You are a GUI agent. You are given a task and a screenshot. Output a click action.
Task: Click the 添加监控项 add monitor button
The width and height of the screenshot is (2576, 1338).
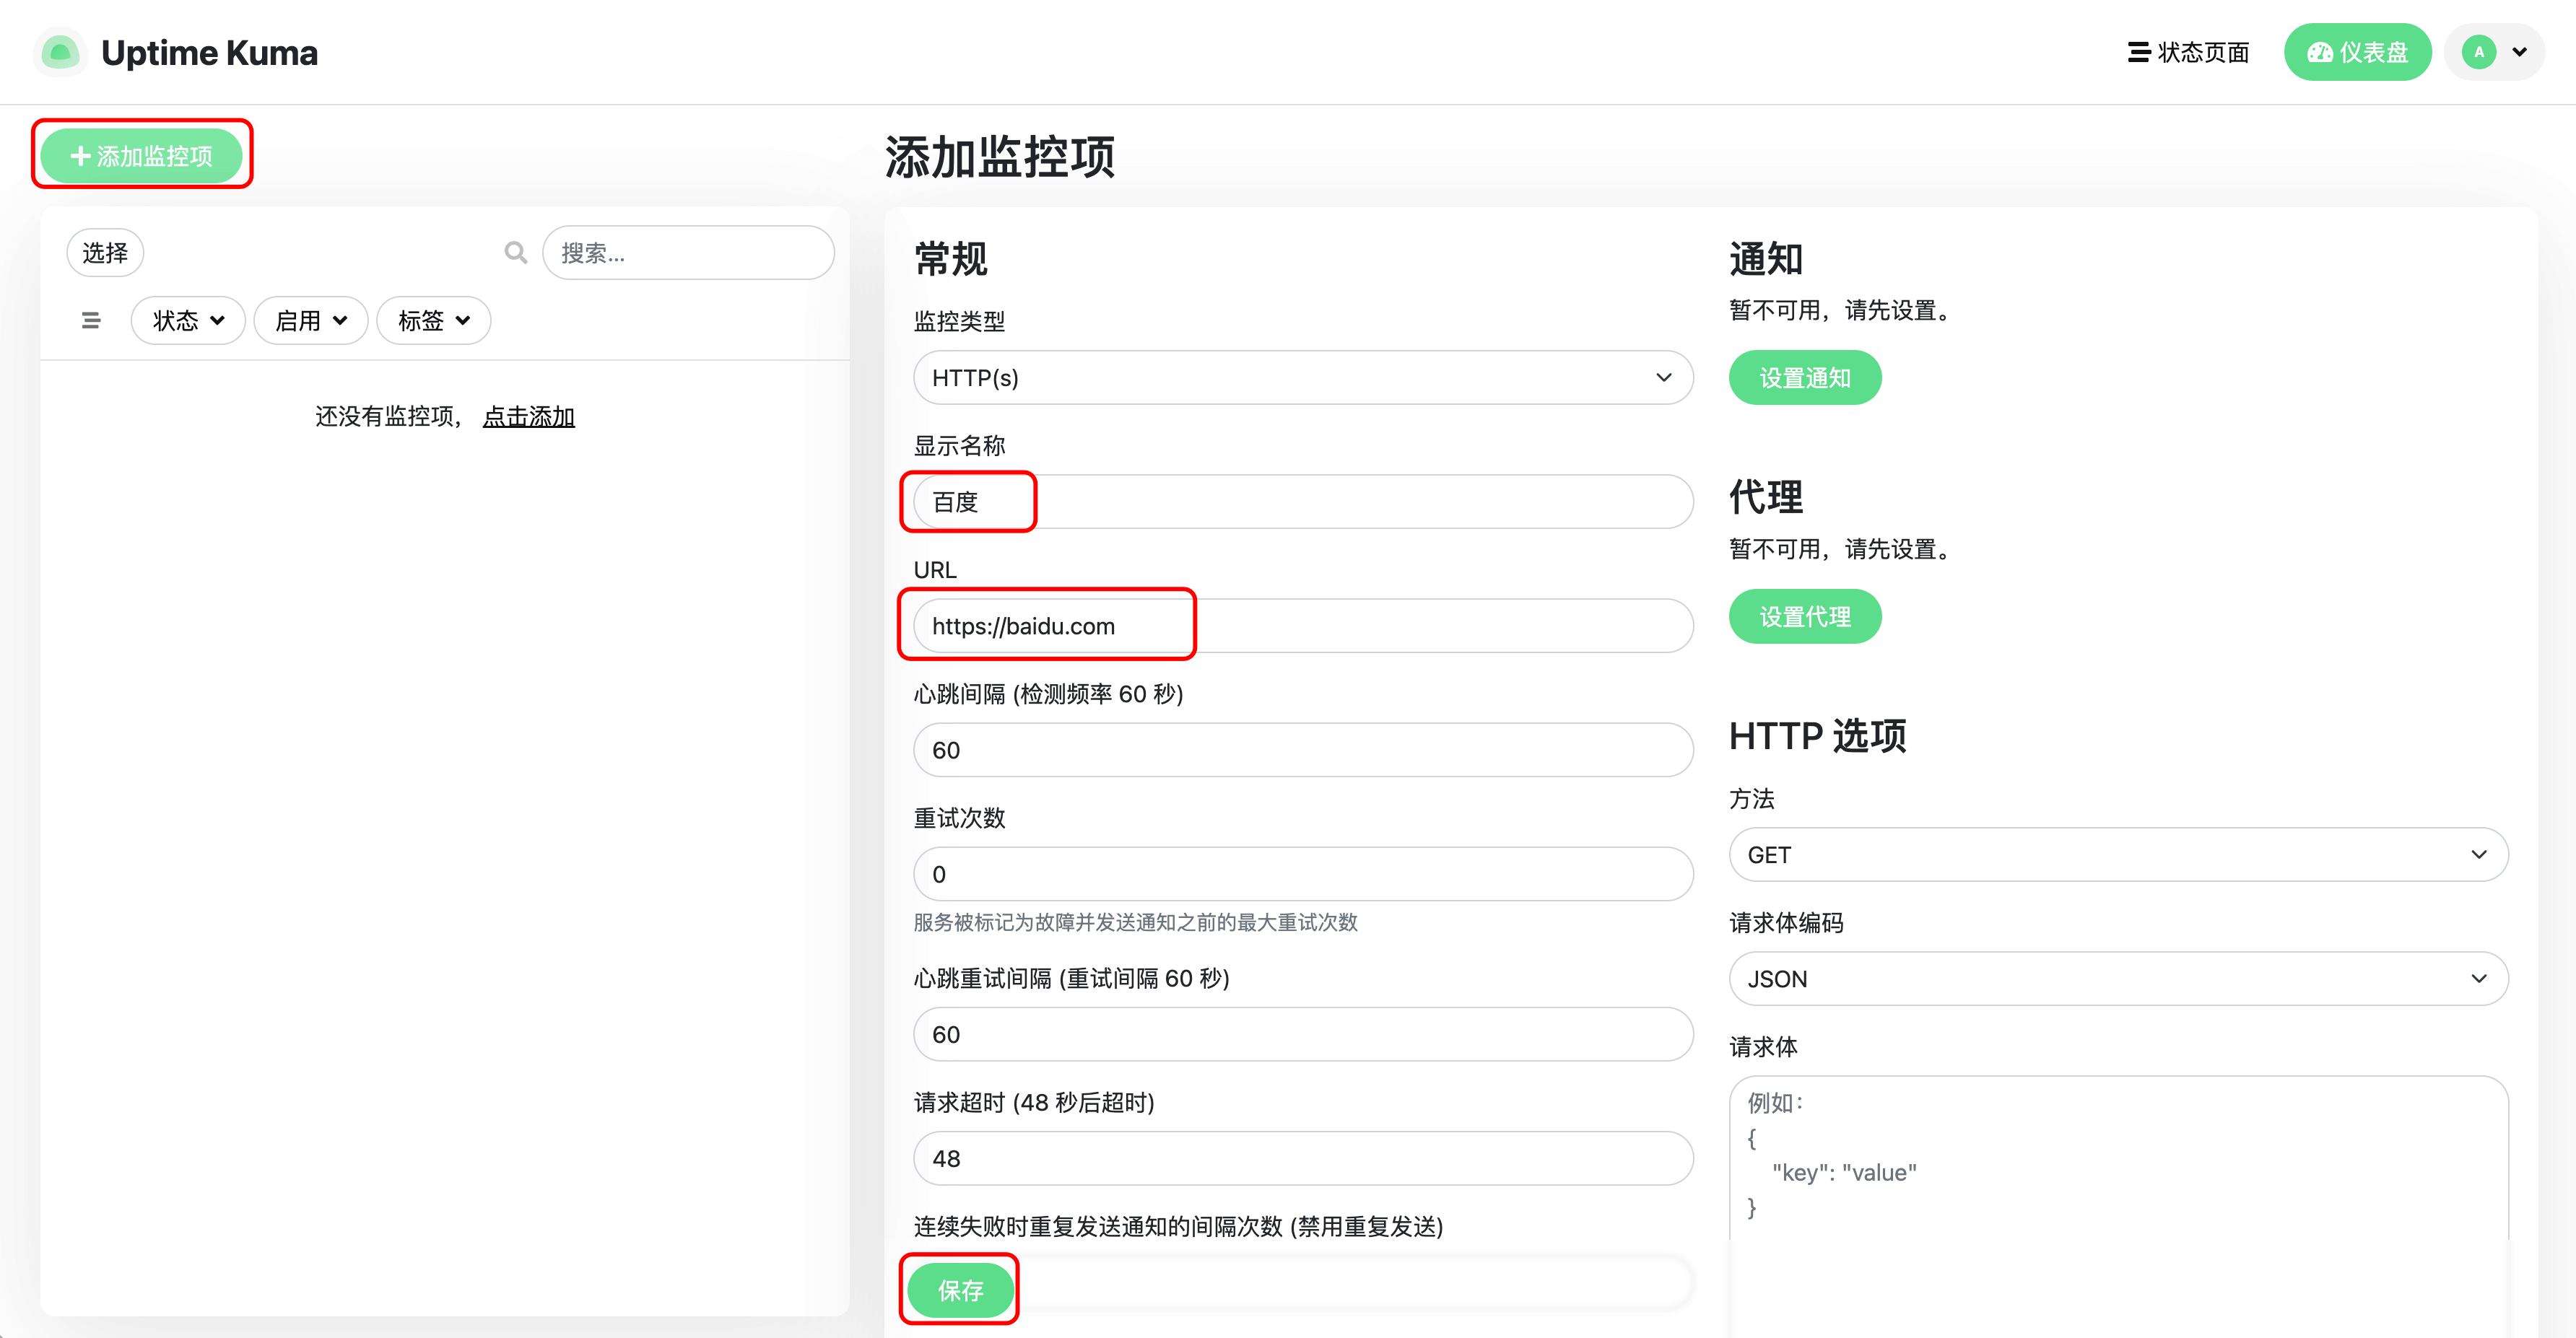141,156
